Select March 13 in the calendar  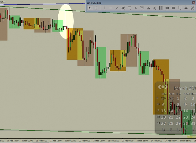163,111
